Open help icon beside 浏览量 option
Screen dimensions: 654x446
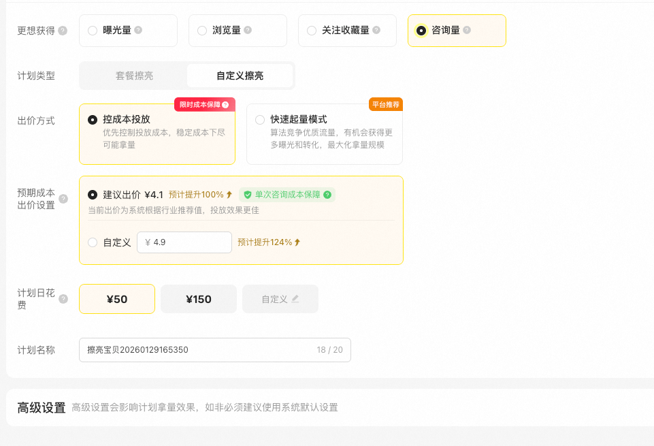click(x=248, y=30)
